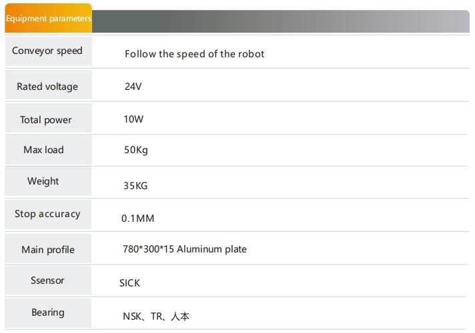Select the Bearing label cell
Viewport: 475px width, 333px height.
pyautogui.click(x=48, y=313)
